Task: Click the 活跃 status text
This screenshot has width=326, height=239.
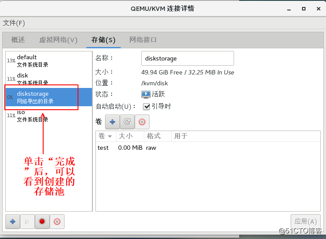Action: [158, 94]
